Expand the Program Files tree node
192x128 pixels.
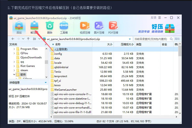(x=14, y=49)
